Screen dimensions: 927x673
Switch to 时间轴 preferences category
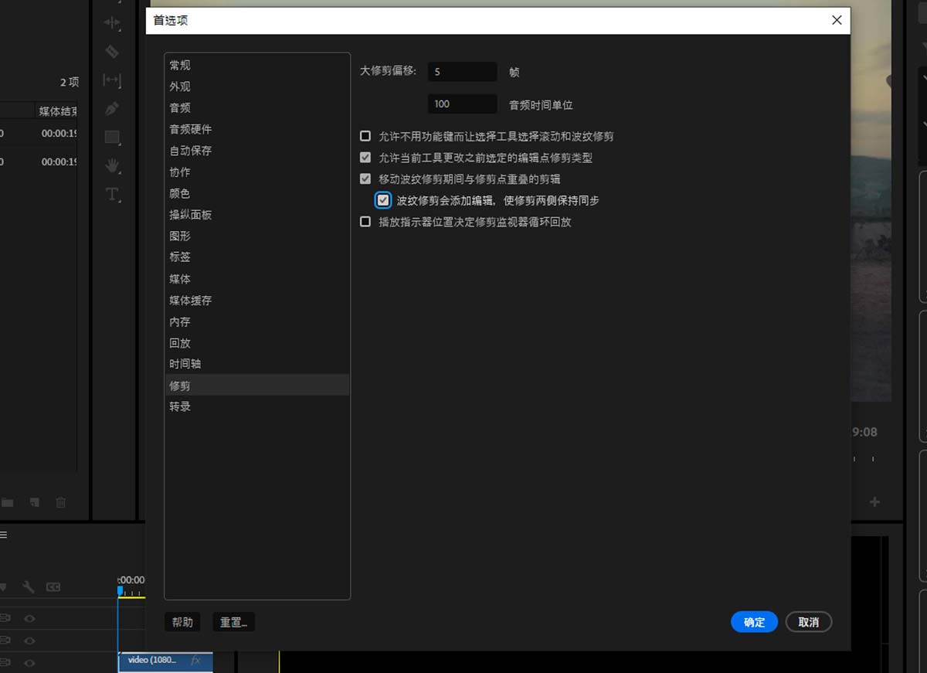pyautogui.click(x=185, y=364)
